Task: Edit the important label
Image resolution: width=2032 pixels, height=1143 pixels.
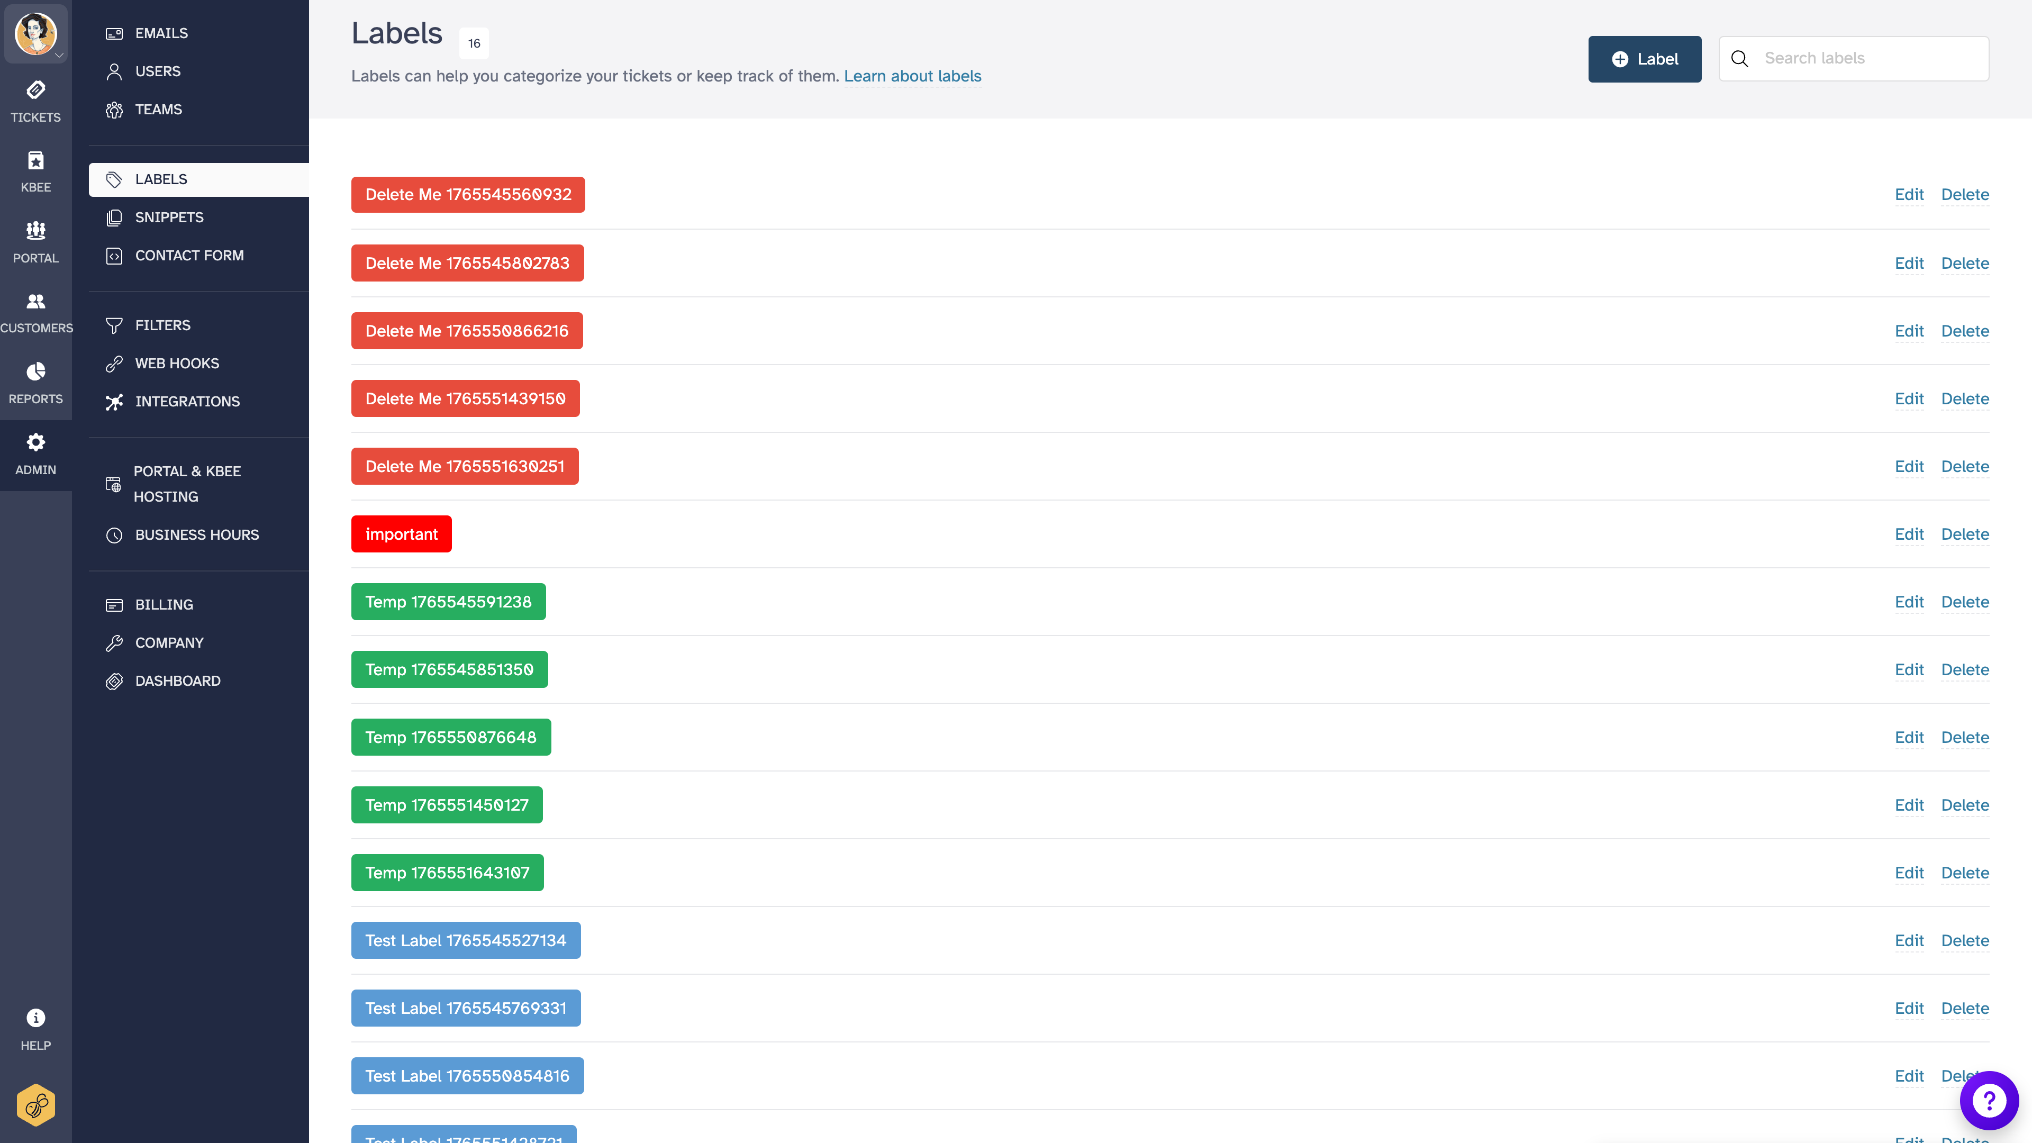Action: (x=1909, y=534)
